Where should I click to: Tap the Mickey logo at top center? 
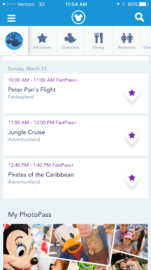(78, 17)
